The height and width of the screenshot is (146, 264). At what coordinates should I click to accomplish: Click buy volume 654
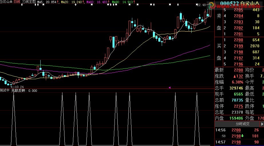[256, 40]
